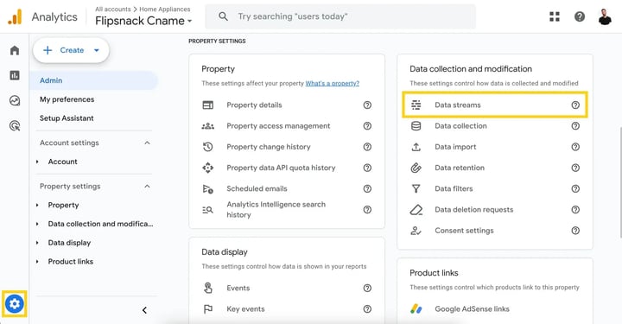Collapse the sidebar with the back chevron
The image size is (622, 324).
(x=144, y=310)
